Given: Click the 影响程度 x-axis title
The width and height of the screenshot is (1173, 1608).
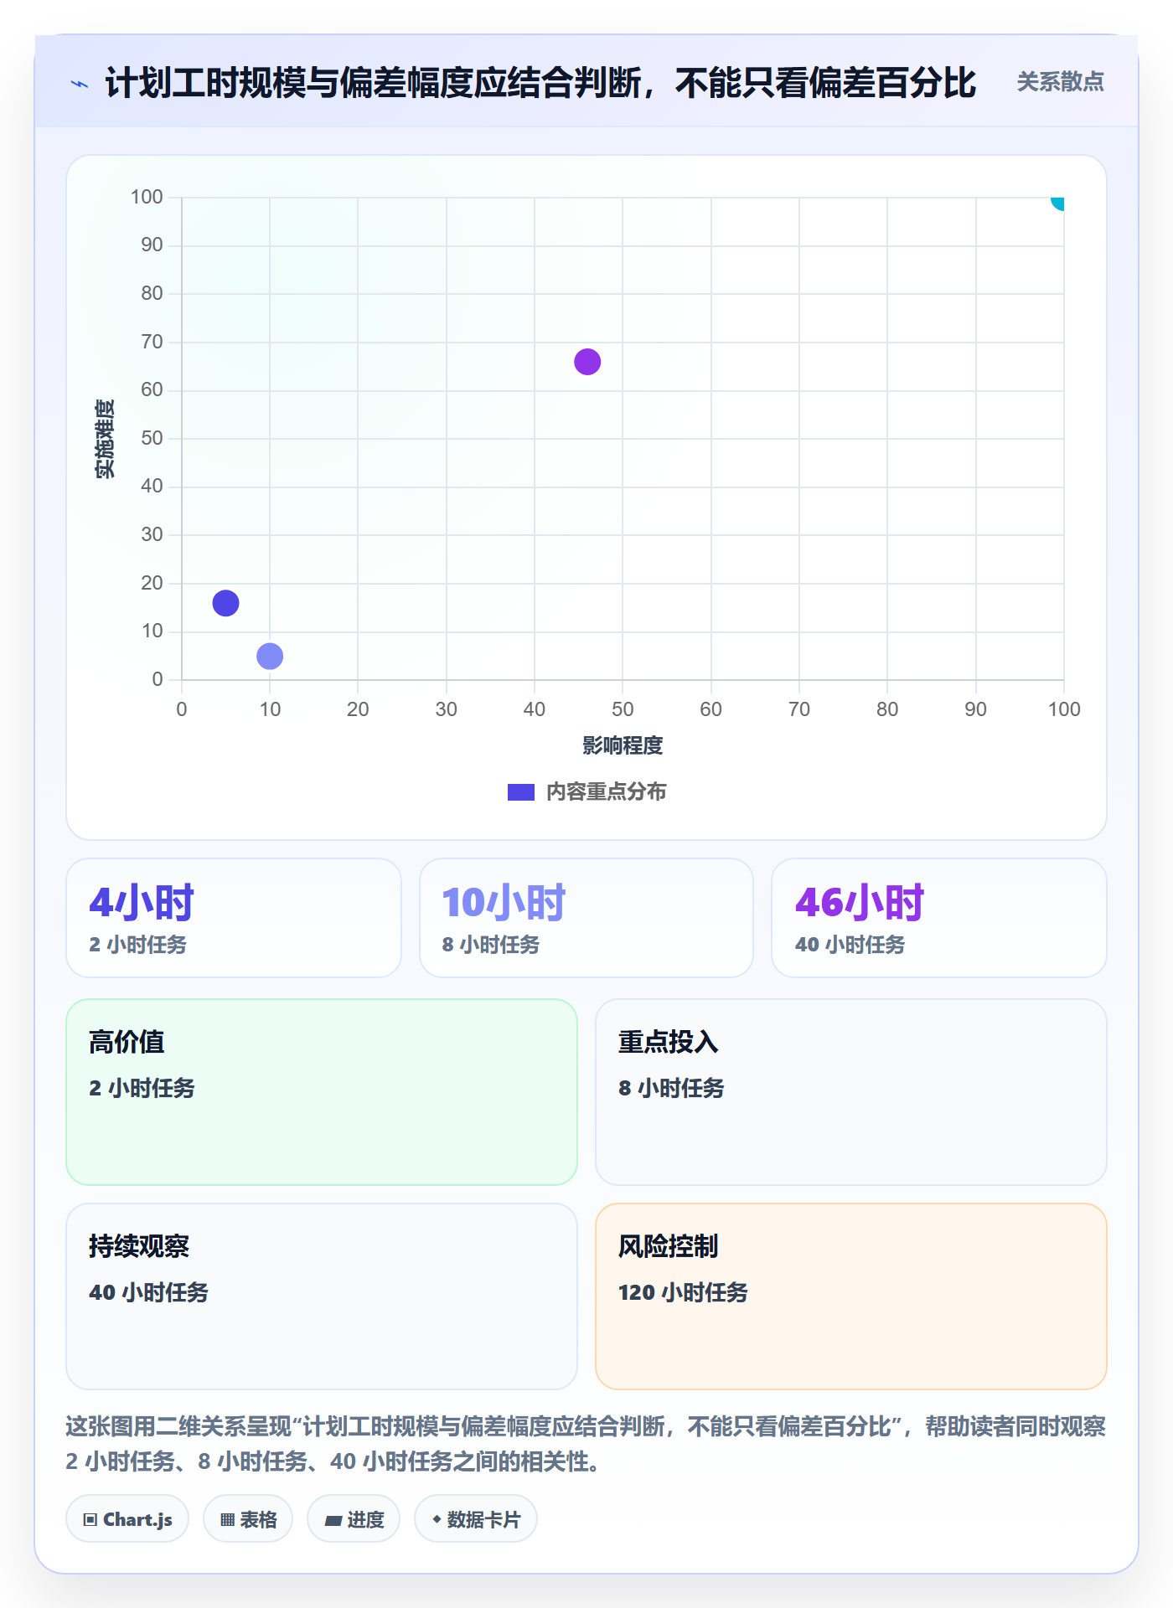Looking at the screenshot, I should 623,745.
